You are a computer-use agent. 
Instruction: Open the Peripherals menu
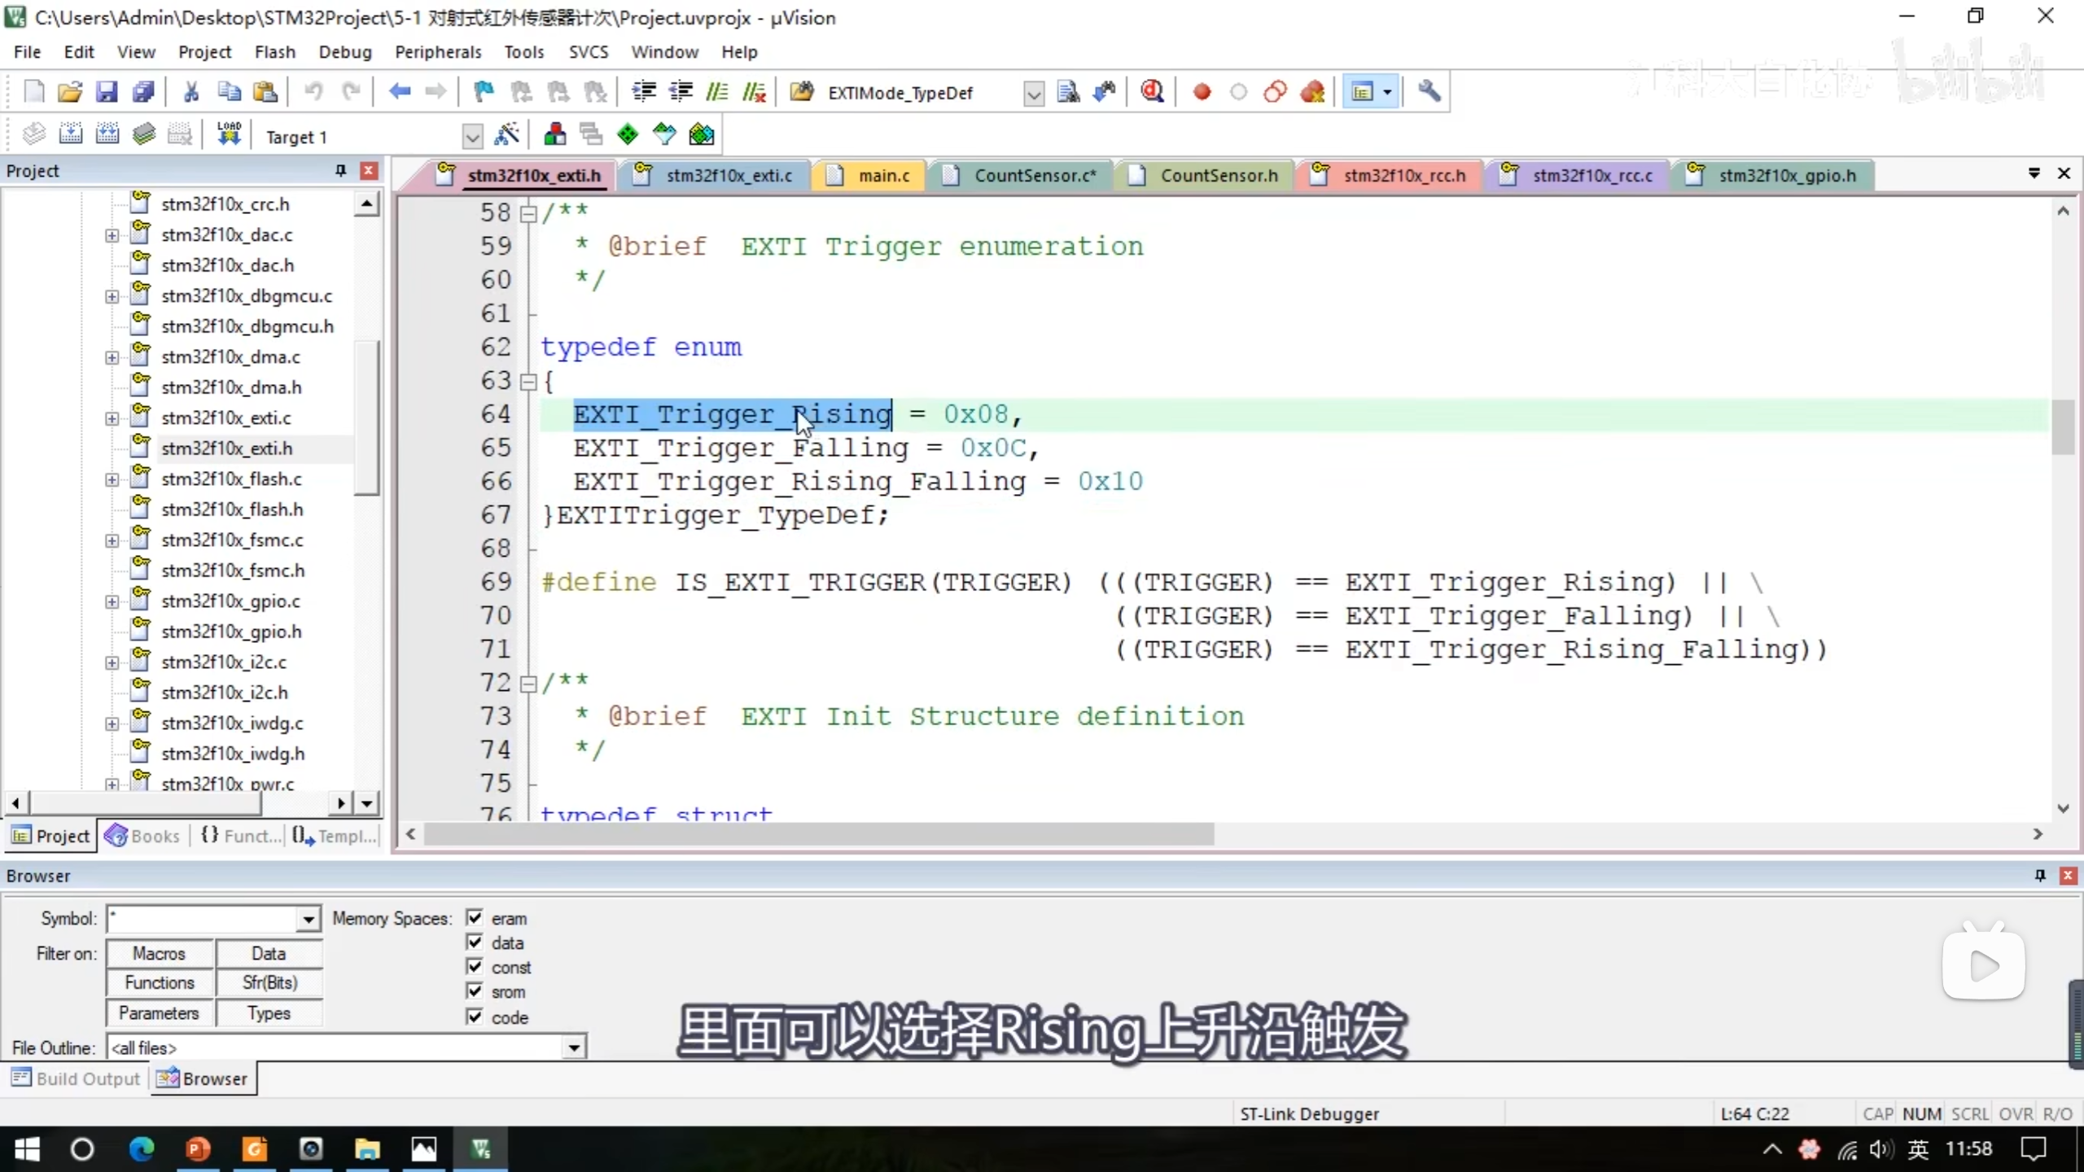(438, 52)
